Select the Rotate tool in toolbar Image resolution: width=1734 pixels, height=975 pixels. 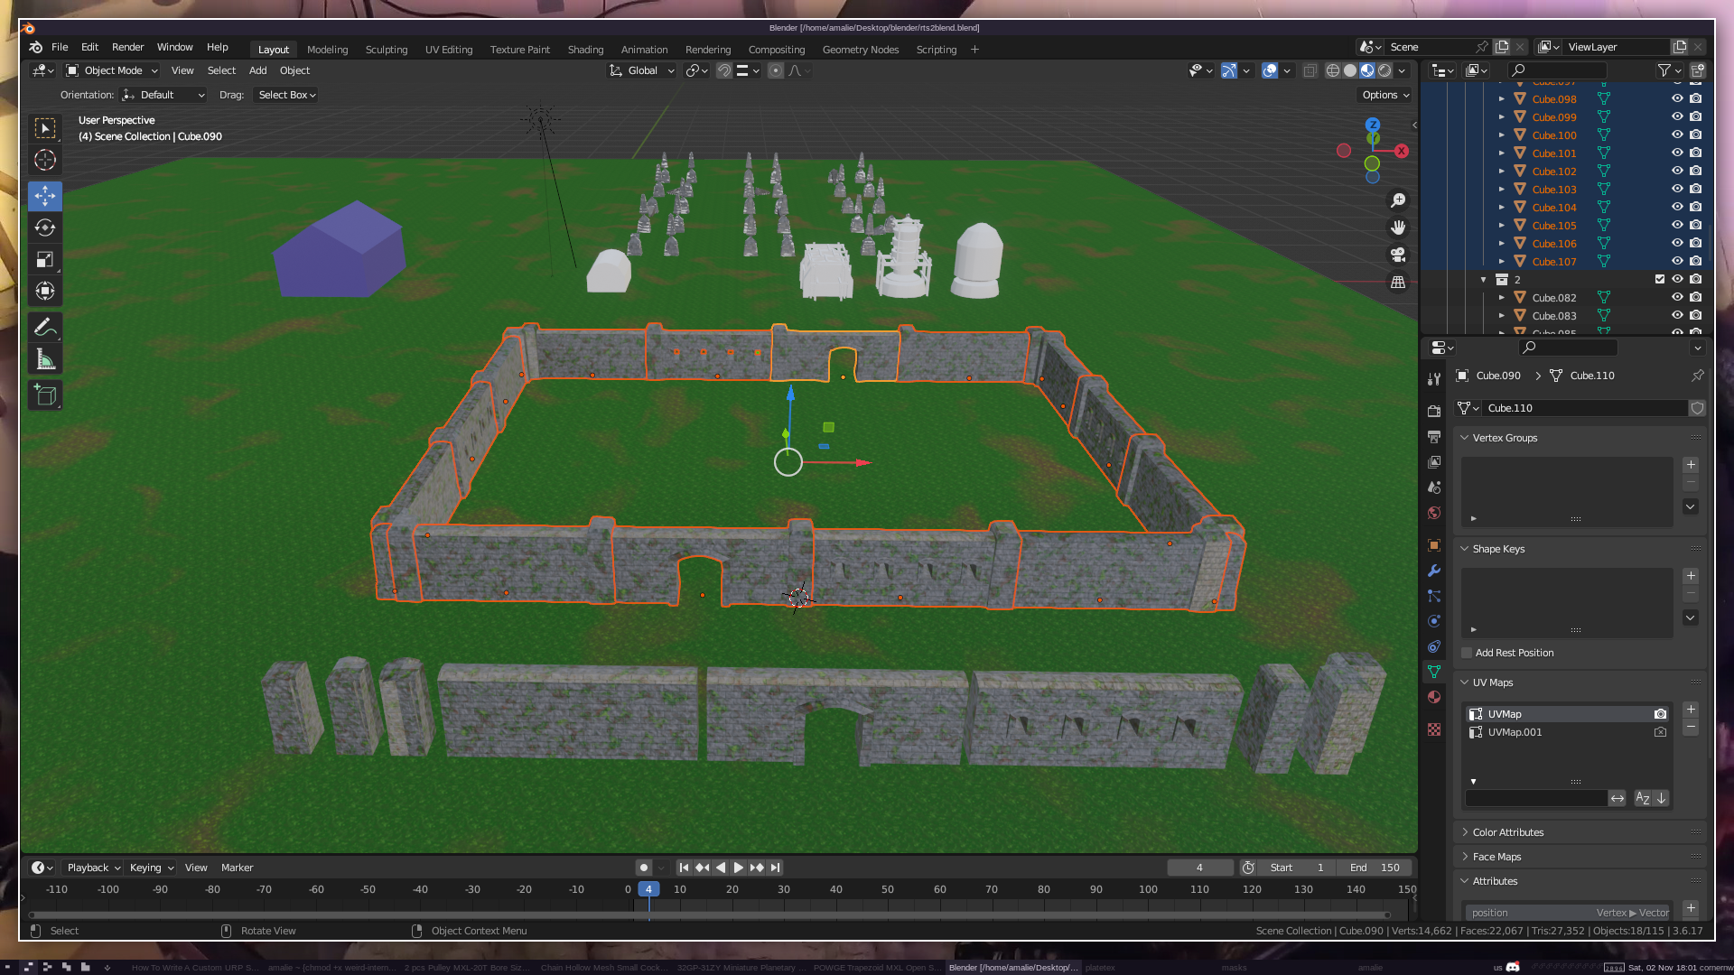point(45,227)
